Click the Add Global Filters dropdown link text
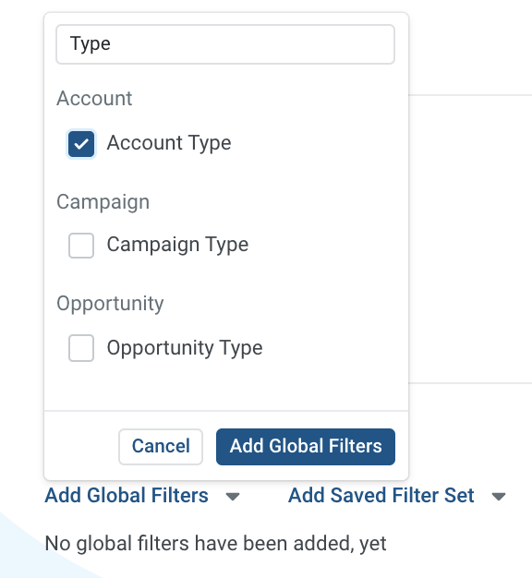This screenshot has width=532, height=578. tap(127, 495)
